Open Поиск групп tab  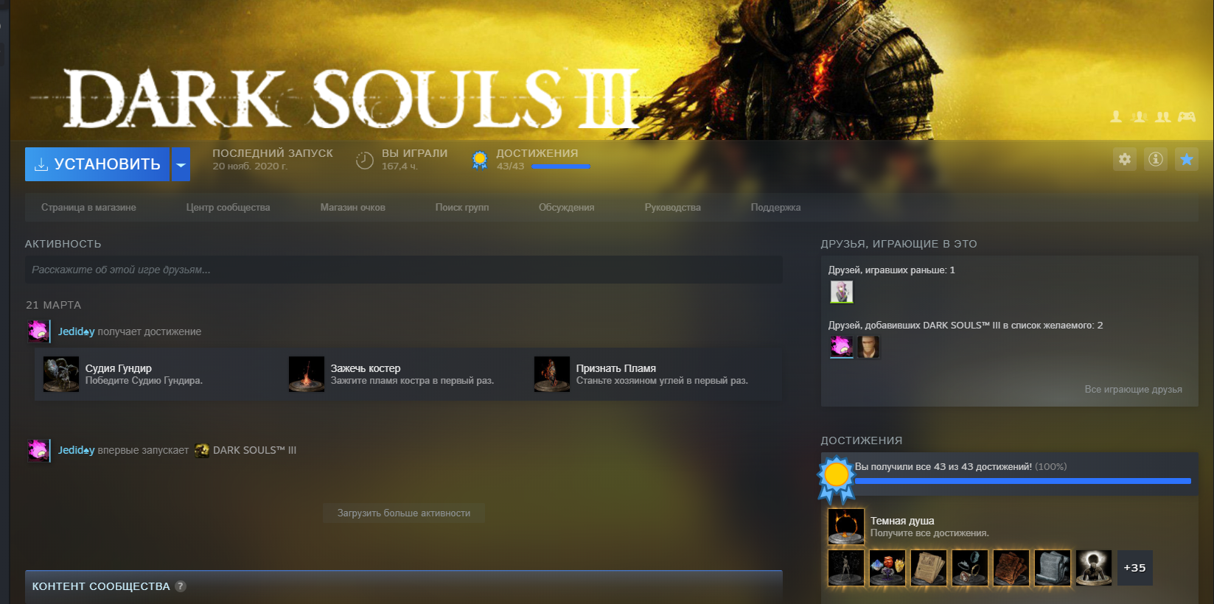click(462, 208)
